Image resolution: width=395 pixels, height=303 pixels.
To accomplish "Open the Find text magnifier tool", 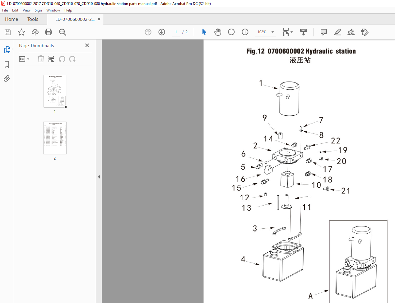I will point(63,32).
